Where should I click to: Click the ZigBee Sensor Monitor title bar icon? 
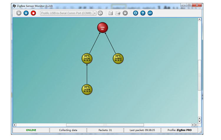(x=14, y=6)
